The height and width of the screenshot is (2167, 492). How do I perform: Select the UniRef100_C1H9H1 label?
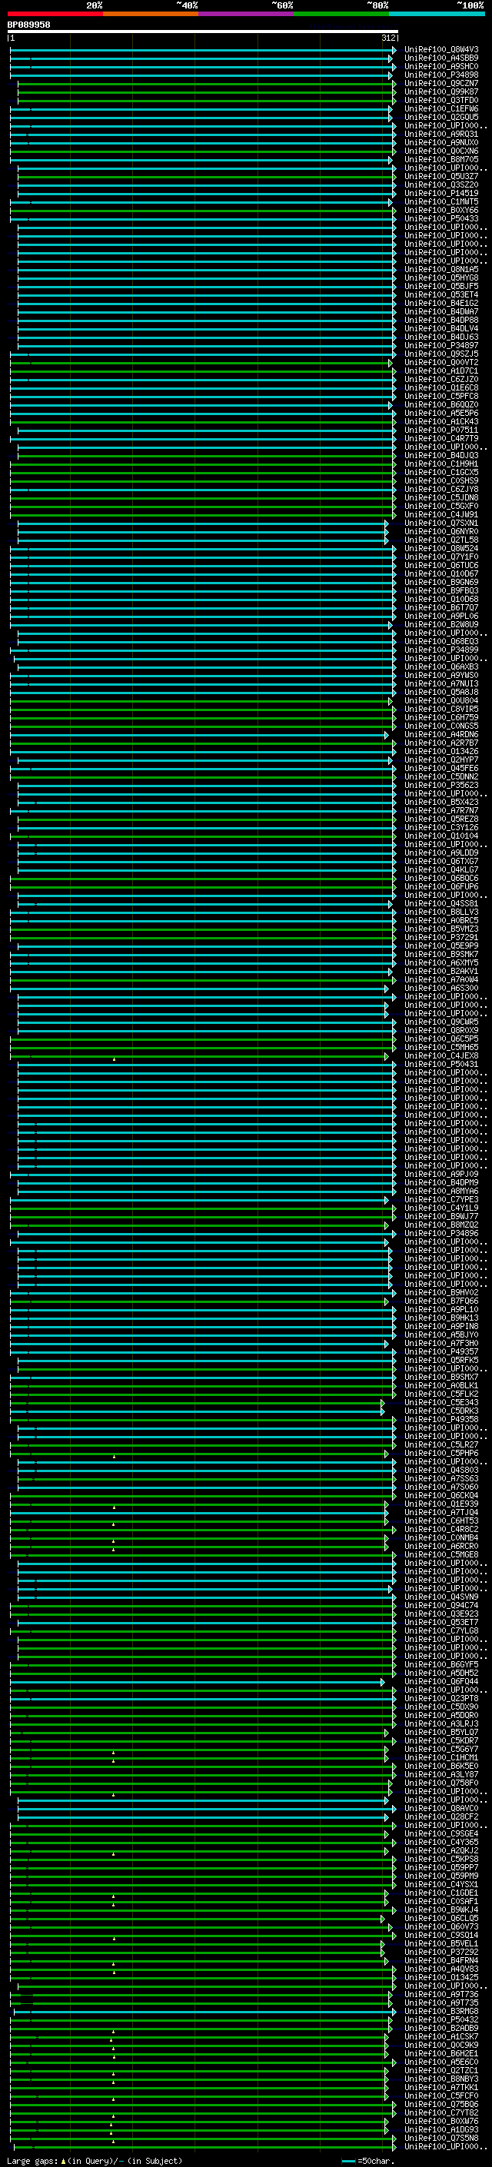[441, 464]
